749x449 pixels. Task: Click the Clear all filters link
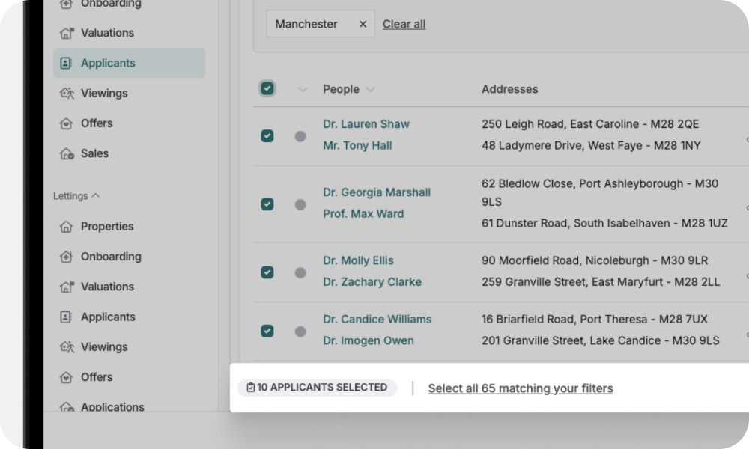tap(404, 23)
